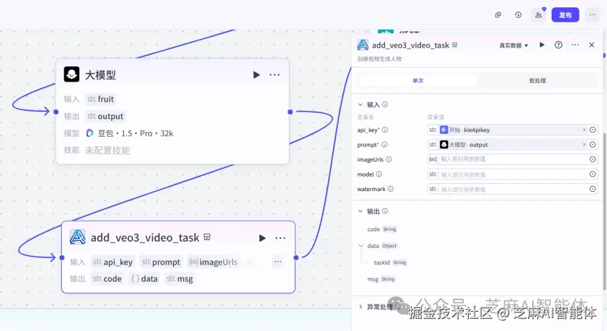The width and height of the screenshot is (607, 331).
Task: Click the plugin badge icon beside panel title
Action: 455,45
